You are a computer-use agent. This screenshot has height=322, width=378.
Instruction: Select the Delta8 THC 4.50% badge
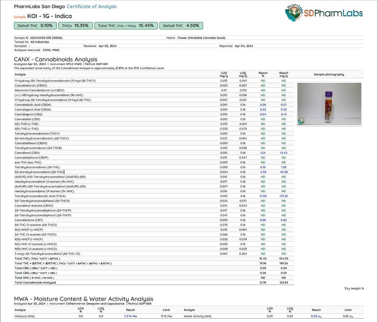click(x=181, y=26)
